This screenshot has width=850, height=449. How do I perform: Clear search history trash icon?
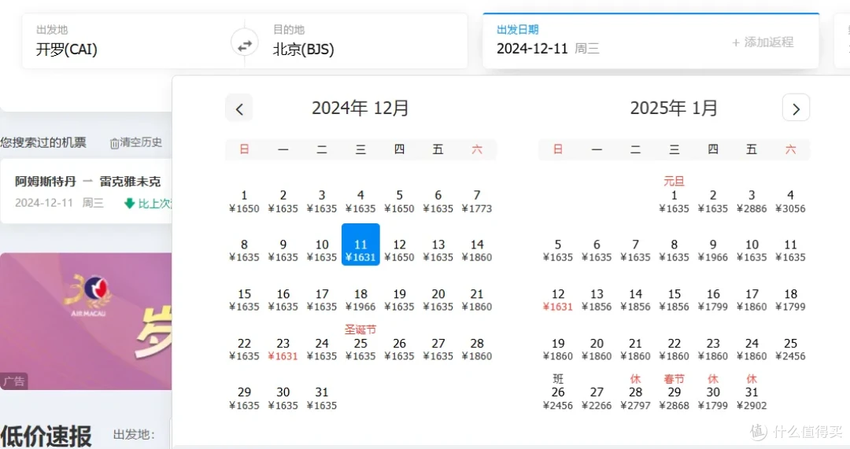click(114, 143)
